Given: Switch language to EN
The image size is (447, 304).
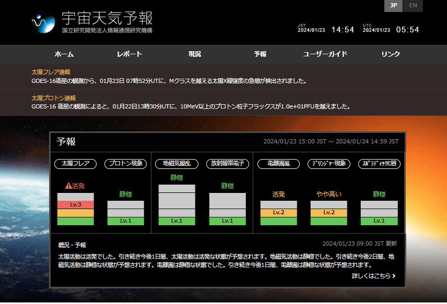Looking at the screenshot, I should [x=413, y=5].
